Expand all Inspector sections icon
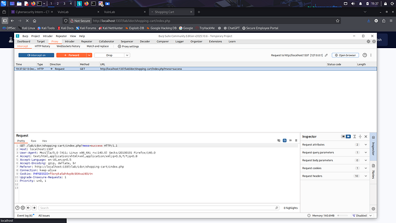Viewport: 396px width, 223px height. click(355, 136)
